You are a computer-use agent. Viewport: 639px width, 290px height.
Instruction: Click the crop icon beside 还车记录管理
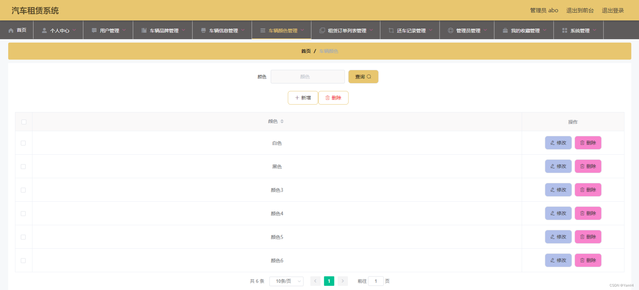click(391, 30)
